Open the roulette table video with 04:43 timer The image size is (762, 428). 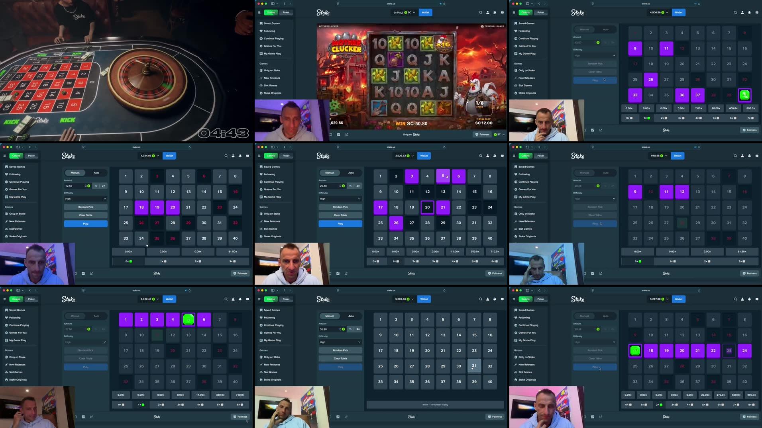click(126, 70)
